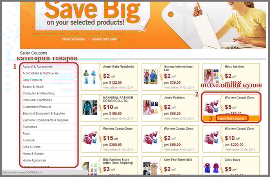Image resolution: width=270 pixels, height=177 pixels.
Task: Click the 'I want this coupon' button
Action: coord(232,119)
